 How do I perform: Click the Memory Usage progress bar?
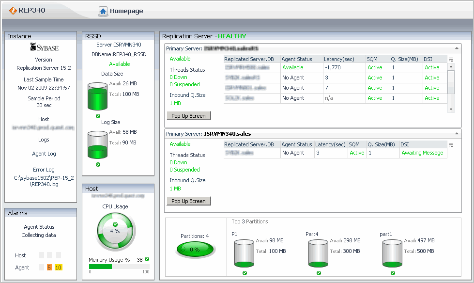coord(119,267)
